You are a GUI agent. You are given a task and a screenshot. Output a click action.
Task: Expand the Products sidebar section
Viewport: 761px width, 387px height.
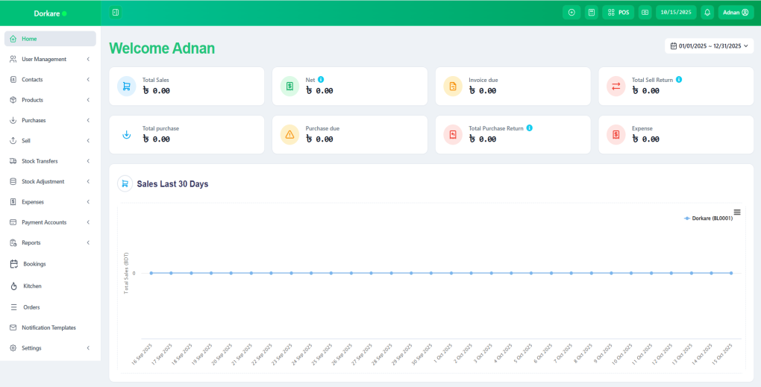coord(50,100)
